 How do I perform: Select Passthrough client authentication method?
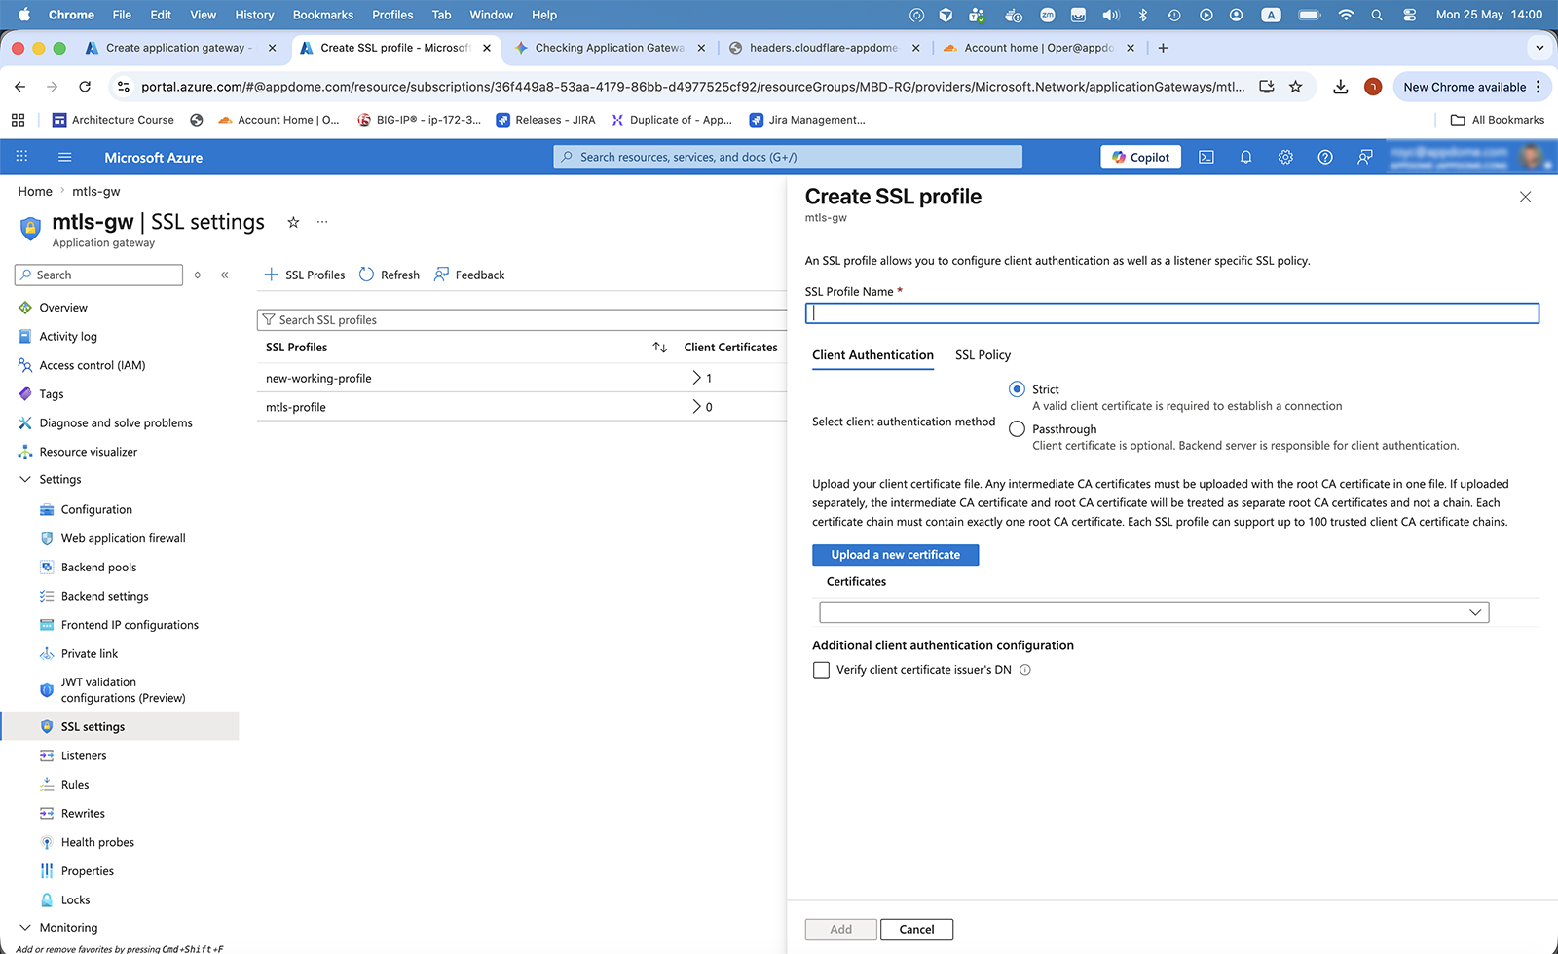coord(1017,429)
